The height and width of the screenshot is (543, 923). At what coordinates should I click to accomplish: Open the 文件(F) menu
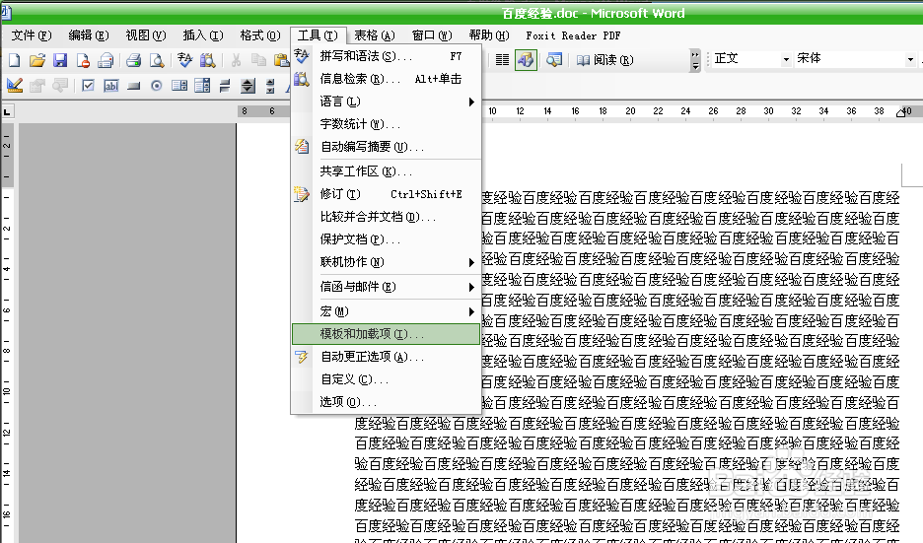point(32,35)
